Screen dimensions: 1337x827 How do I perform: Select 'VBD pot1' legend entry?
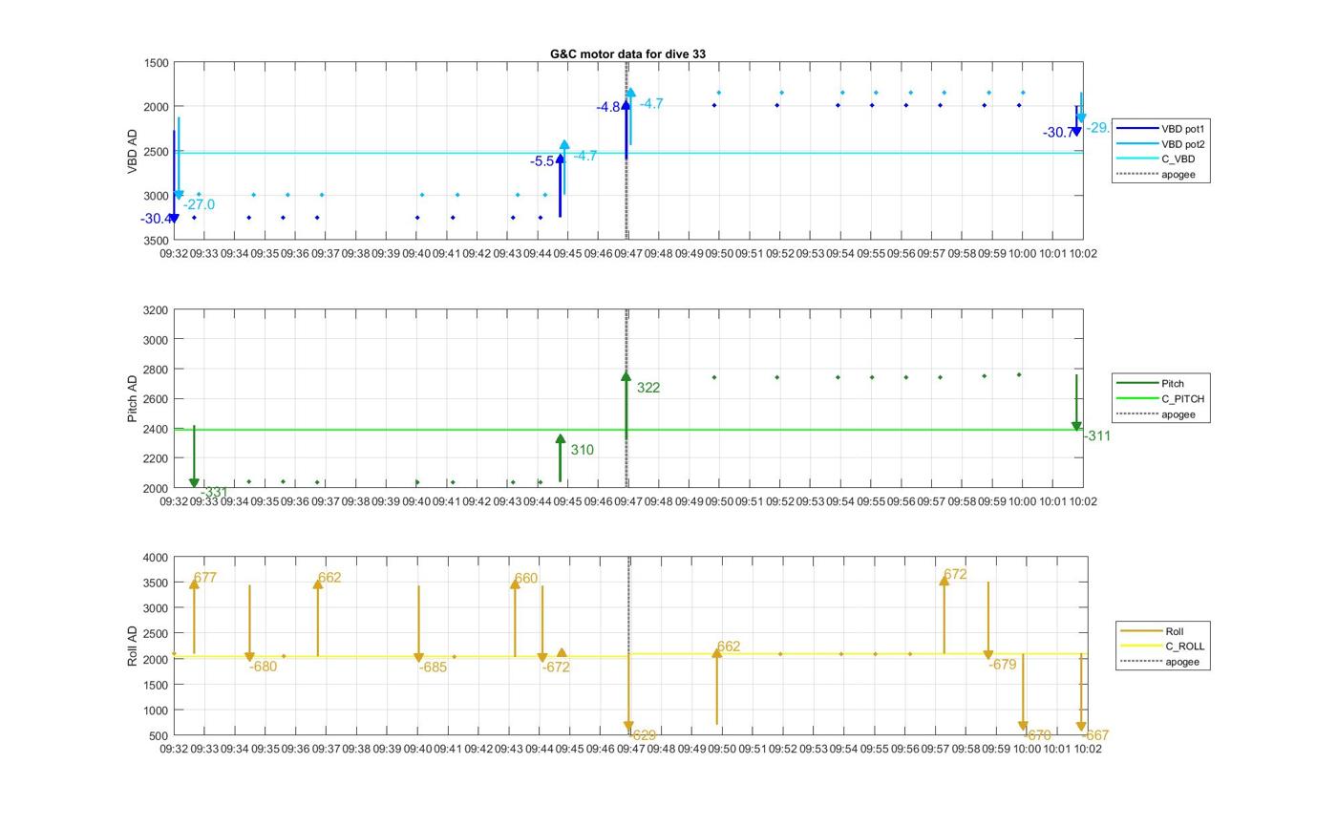coord(1161,129)
